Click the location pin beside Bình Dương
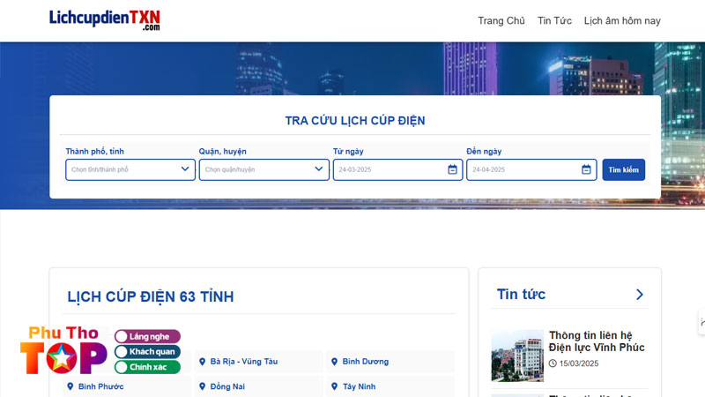 point(334,362)
